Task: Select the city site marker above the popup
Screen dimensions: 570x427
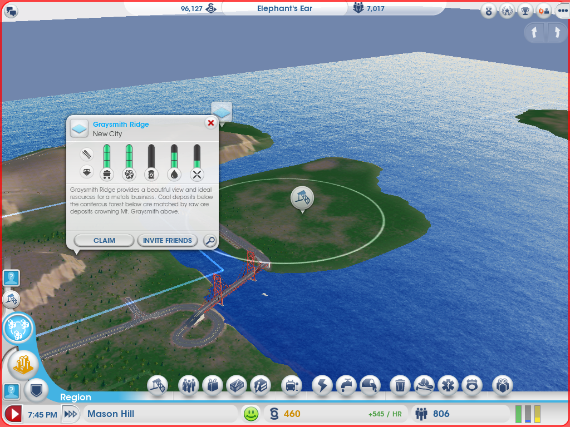Action: [222, 112]
